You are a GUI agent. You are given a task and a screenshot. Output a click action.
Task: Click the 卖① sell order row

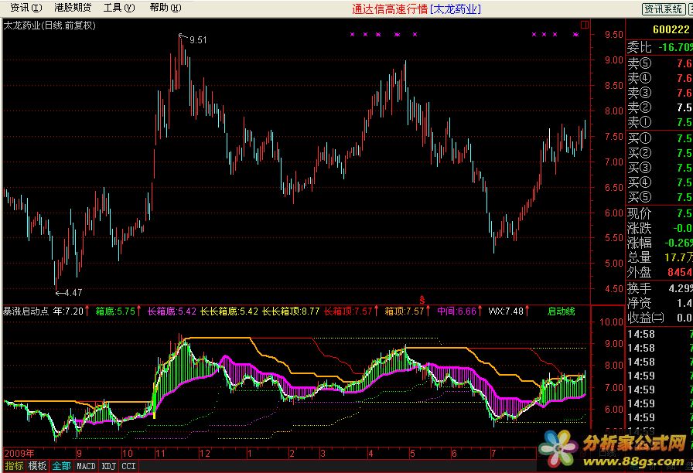coord(660,122)
